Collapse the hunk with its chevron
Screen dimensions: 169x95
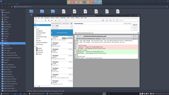coord(137,39)
